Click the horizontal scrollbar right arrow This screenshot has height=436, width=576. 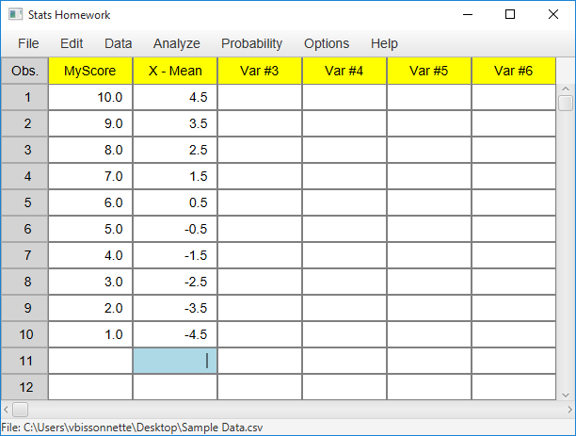pos(569,410)
